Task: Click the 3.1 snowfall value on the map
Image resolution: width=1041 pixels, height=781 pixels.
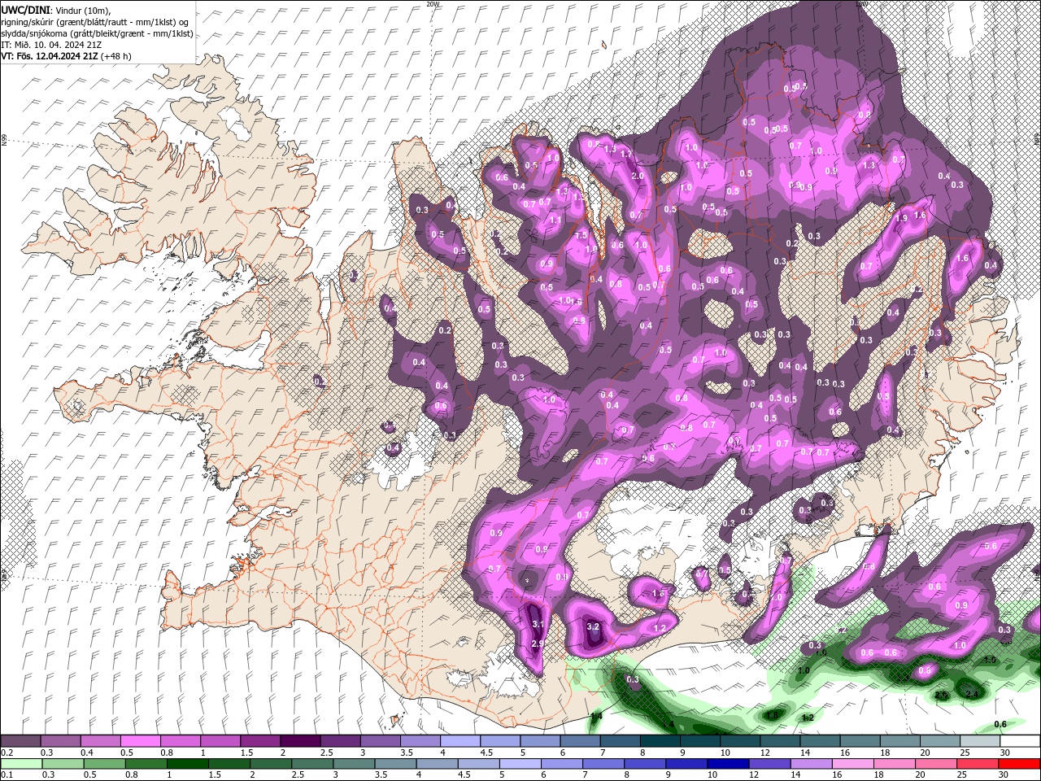Action: click(538, 624)
